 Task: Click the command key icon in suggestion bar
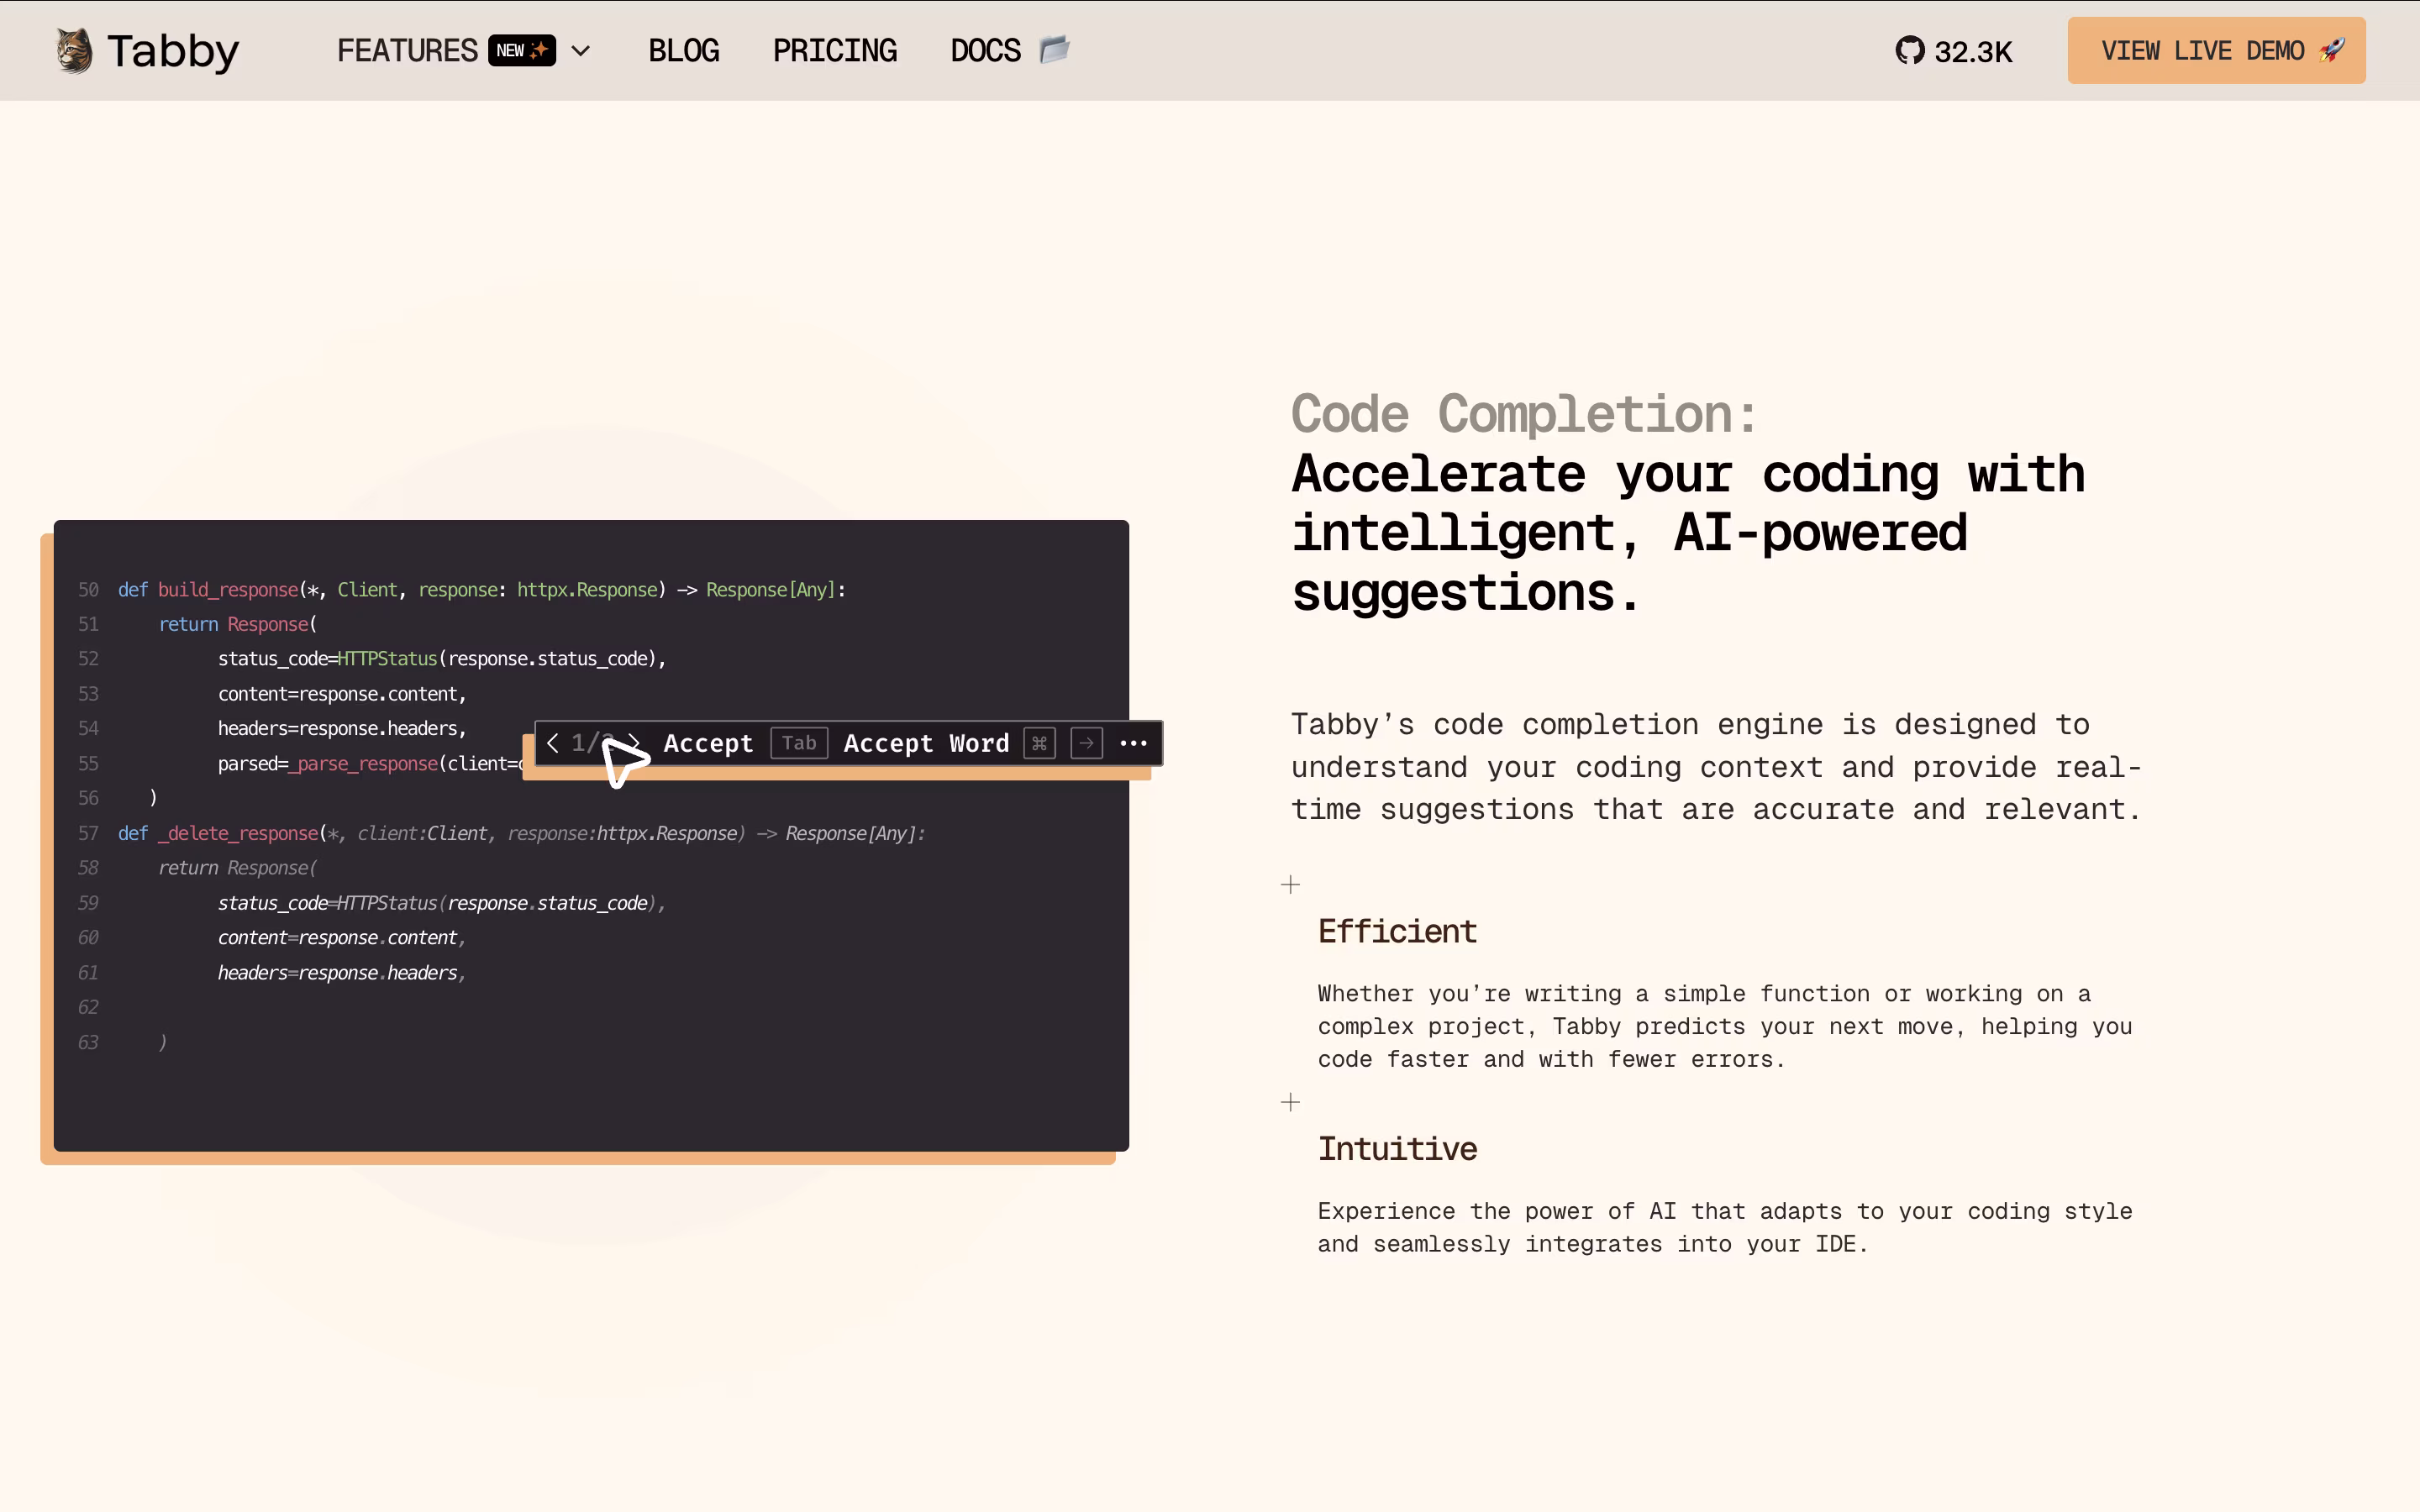(1039, 743)
